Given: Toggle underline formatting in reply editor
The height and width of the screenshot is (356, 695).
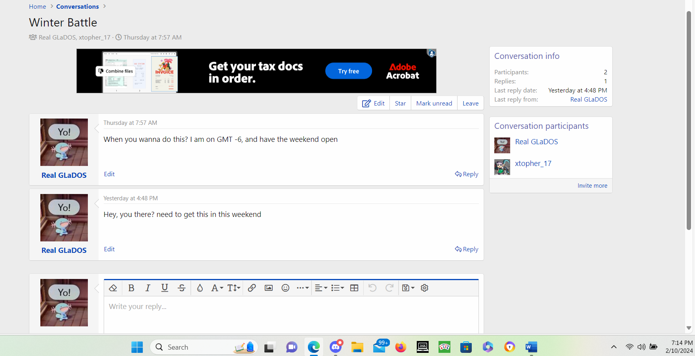Looking at the screenshot, I should pyautogui.click(x=165, y=288).
